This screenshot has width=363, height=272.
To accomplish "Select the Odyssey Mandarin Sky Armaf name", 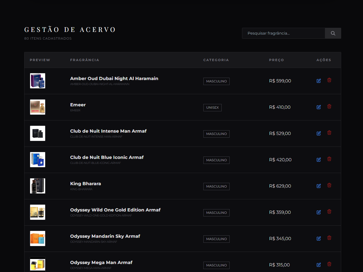I will (105, 236).
